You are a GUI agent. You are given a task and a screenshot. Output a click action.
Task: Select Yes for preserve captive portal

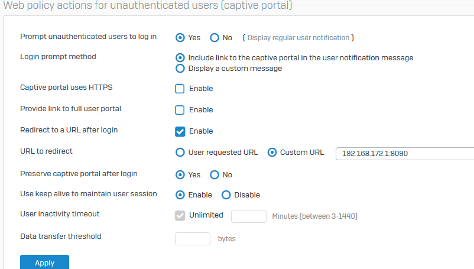[180, 175]
